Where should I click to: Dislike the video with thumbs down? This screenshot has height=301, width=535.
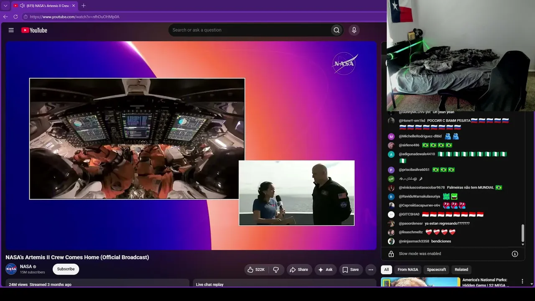[x=276, y=270]
